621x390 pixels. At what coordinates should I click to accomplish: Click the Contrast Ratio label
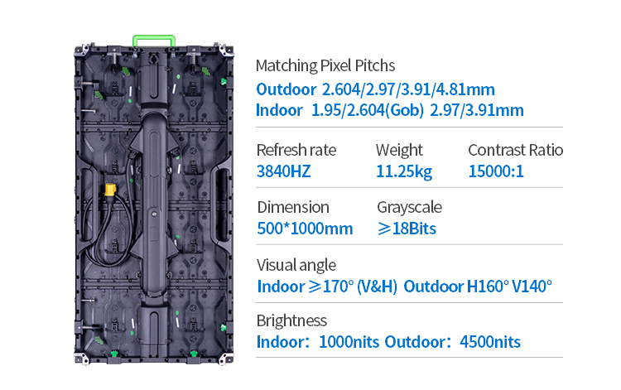click(515, 150)
